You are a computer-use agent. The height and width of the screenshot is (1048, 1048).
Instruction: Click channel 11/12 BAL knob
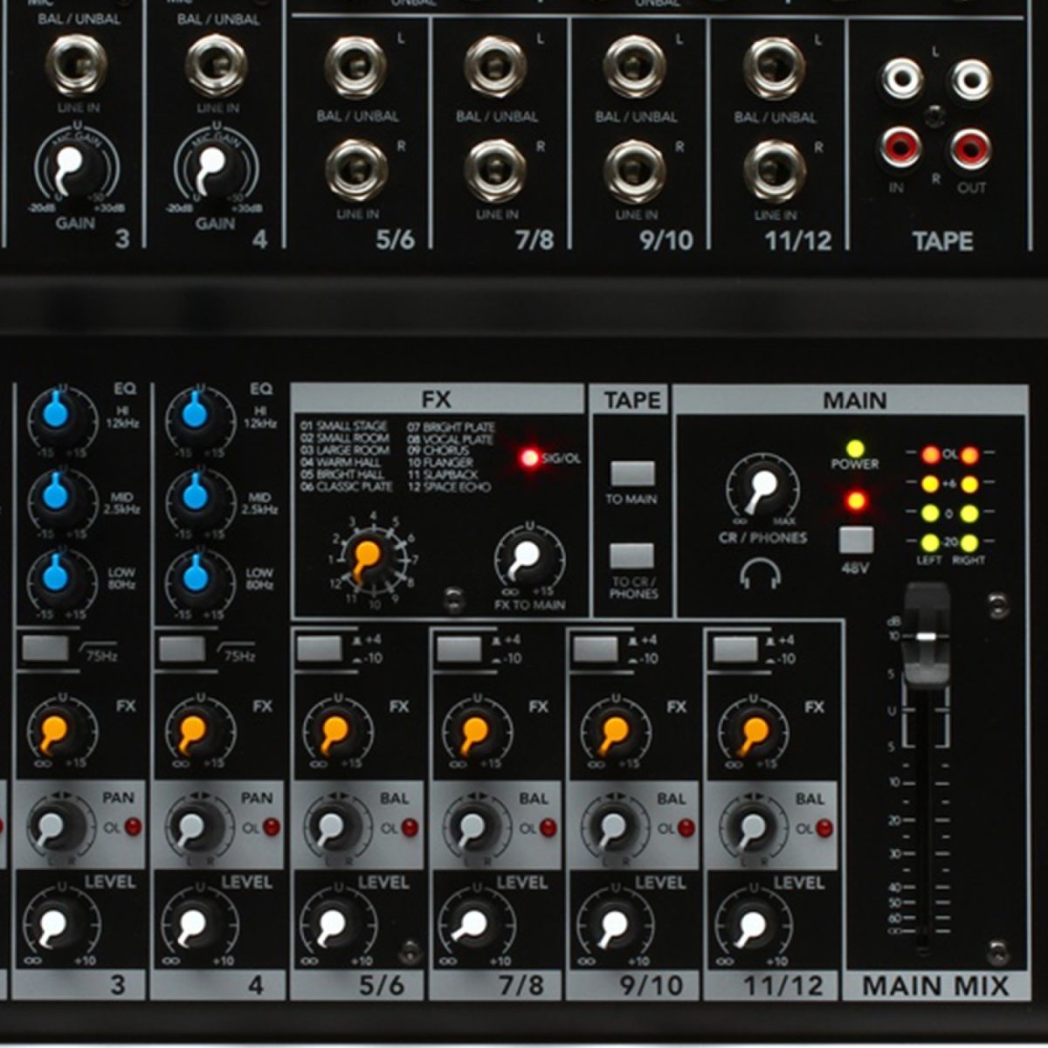(x=750, y=826)
